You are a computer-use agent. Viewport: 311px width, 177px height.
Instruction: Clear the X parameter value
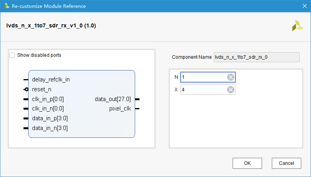point(231,90)
